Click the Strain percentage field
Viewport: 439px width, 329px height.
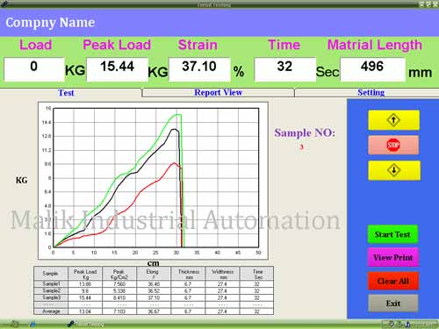point(199,69)
